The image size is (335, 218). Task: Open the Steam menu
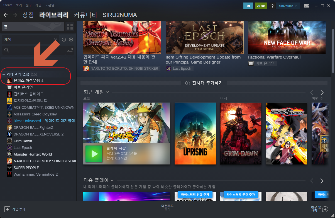pyautogui.click(x=8, y=5)
